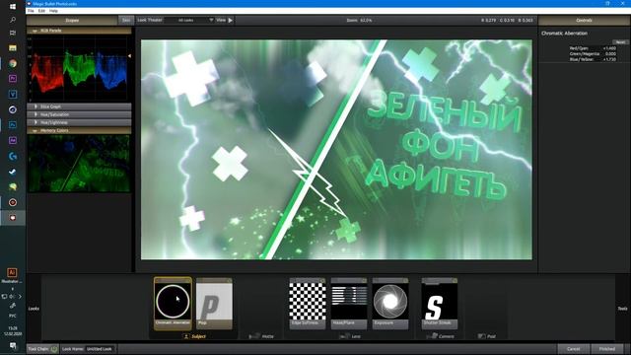Select the Exposure tool card

tap(390, 304)
